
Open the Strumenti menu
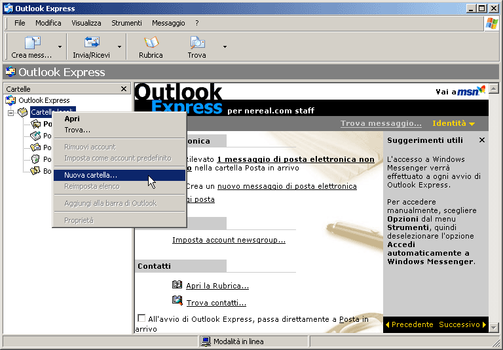(x=126, y=23)
